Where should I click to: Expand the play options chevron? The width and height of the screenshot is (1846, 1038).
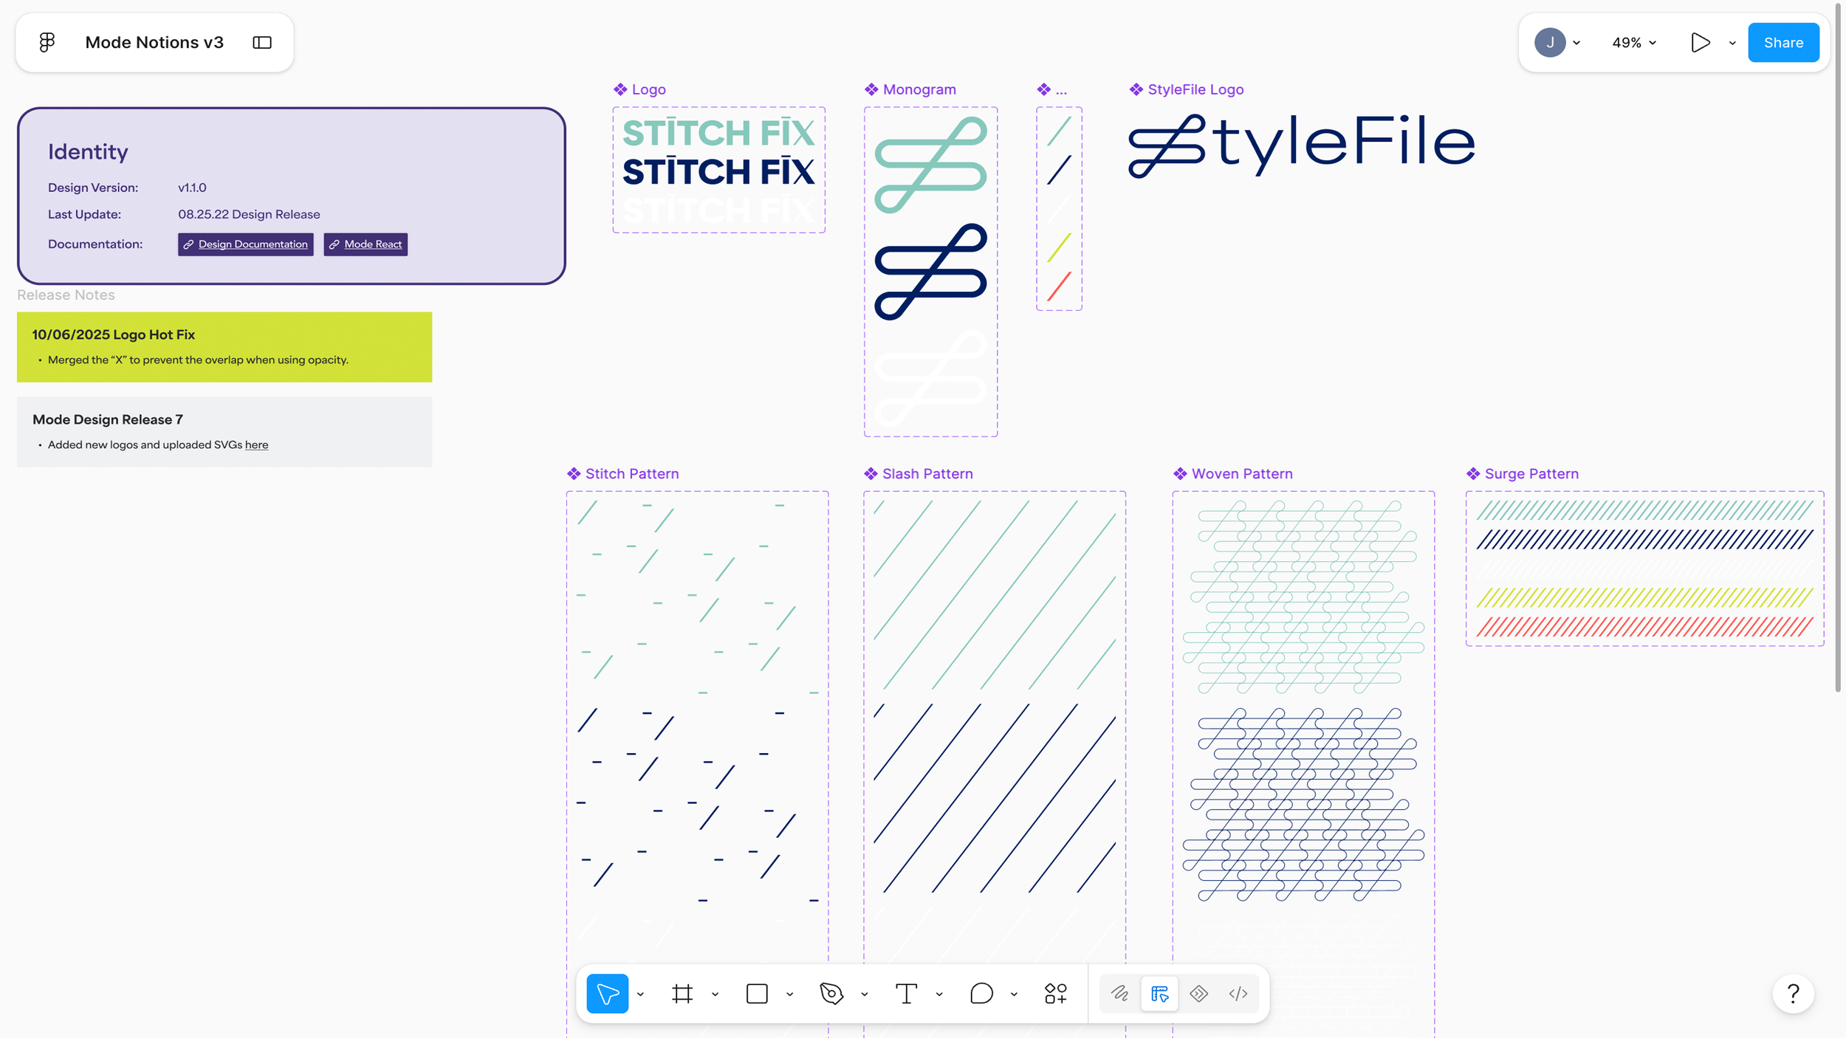click(x=1732, y=43)
